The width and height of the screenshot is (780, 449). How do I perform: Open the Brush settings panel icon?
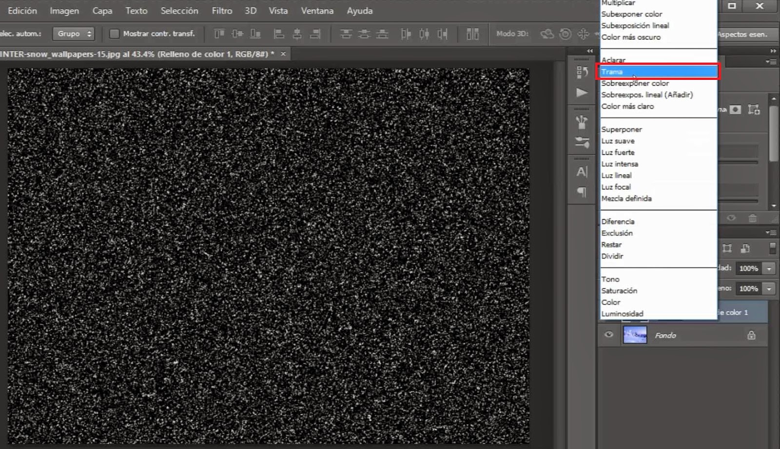[x=582, y=142]
